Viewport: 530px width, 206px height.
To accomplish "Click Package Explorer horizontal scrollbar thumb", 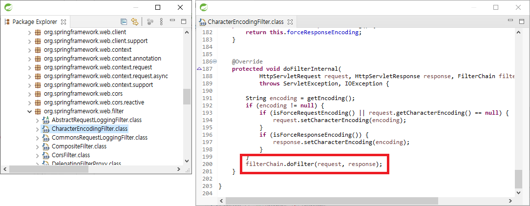I will [49, 169].
